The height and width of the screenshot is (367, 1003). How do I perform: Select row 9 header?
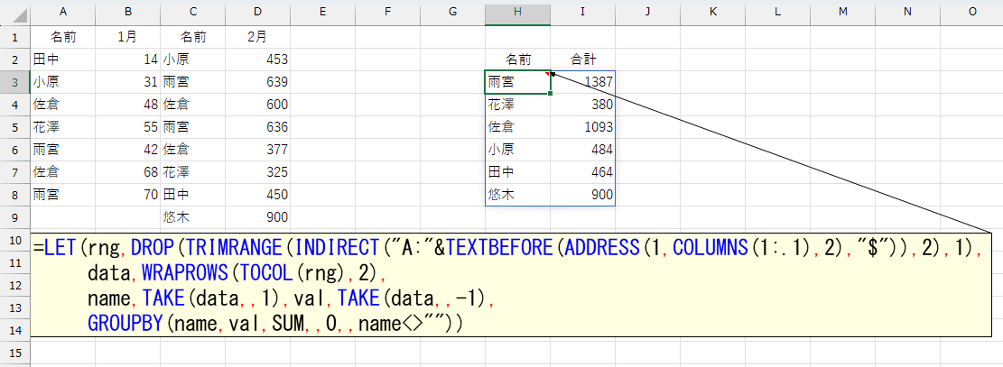pyautogui.click(x=14, y=217)
